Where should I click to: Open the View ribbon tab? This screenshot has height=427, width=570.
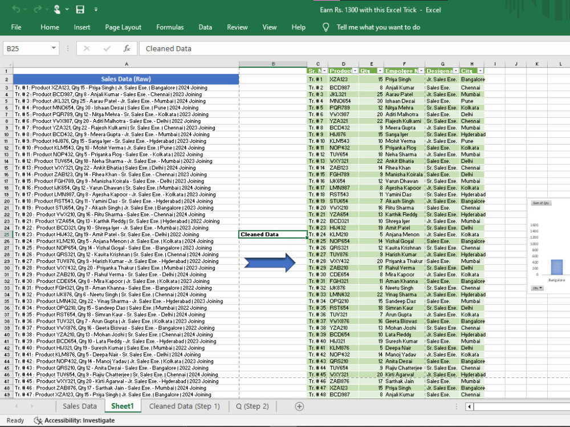(x=270, y=27)
